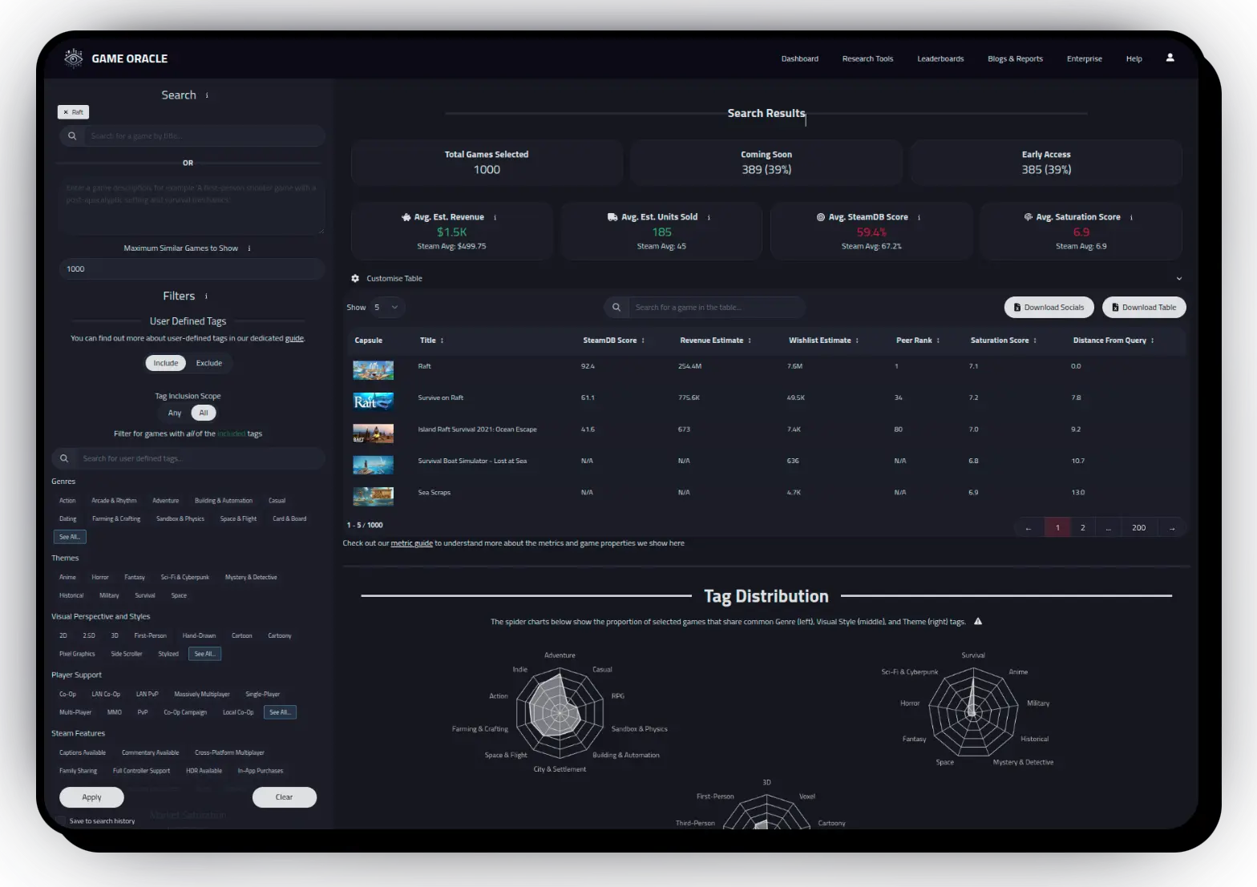The width and height of the screenshot is (1257, 887).
Task: Click the info icon beside Filters heading
Action: (x=206, y=296)
